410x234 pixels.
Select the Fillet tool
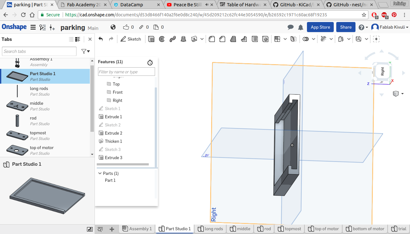[x=212, y=39]
